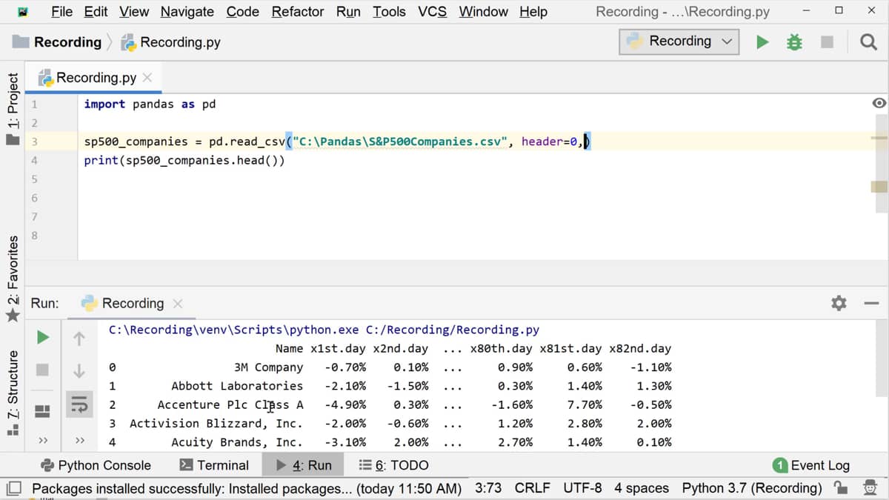
Task: Open the Refactor menu
Action: pyautogui.click(x=298, y=12)
